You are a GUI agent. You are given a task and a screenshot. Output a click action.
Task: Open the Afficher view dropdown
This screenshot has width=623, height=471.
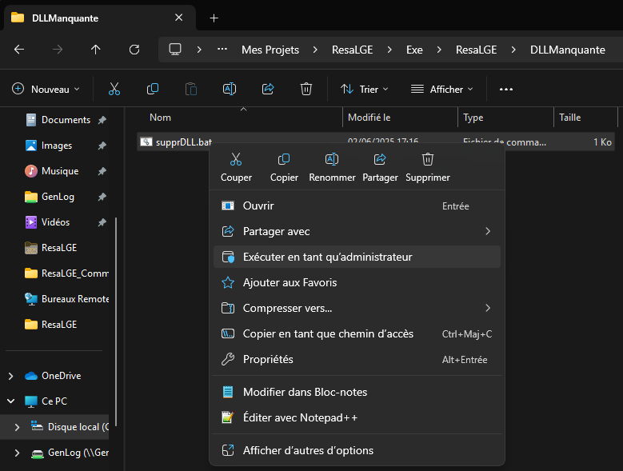[441, 90]
